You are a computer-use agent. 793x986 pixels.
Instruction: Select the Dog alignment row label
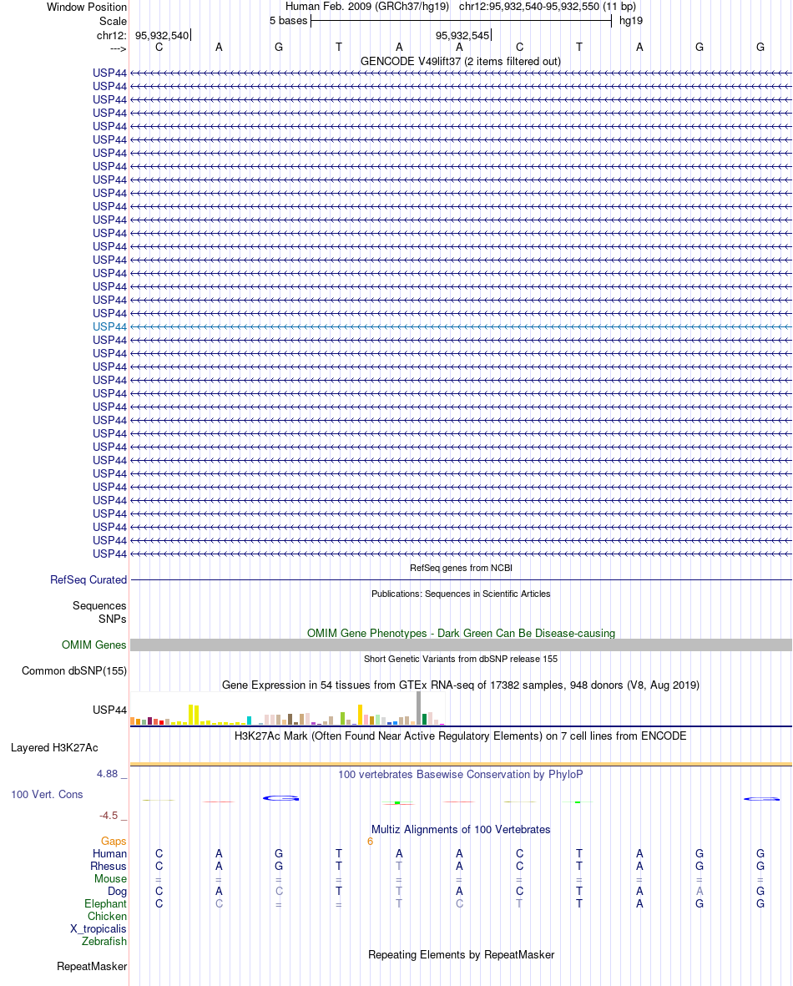pos(117,891)
